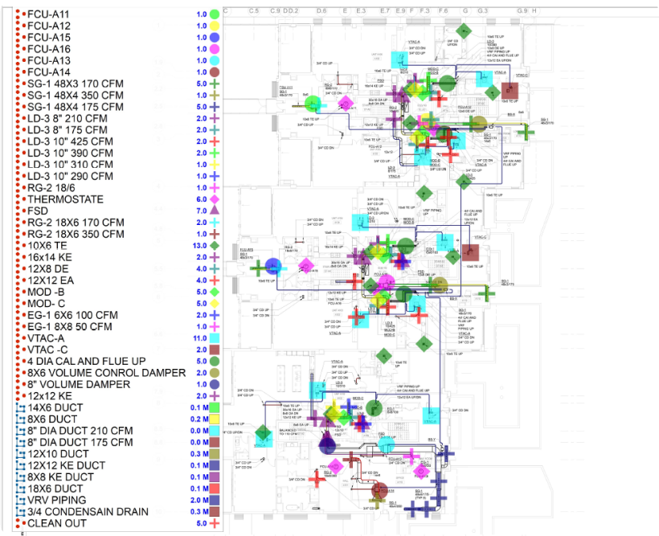Click the yellow color swatch for 8X6 DUCT
Viewport: 659px width, 536px height.
pos(215,419)
